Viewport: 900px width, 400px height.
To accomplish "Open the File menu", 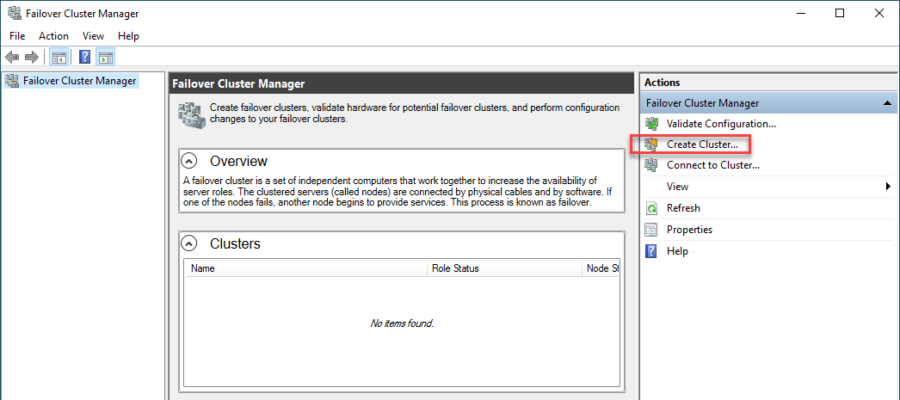I will (17, 36).
